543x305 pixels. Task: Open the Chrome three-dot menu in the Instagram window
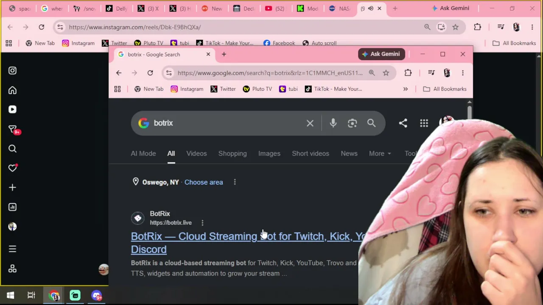coord(532,27)
